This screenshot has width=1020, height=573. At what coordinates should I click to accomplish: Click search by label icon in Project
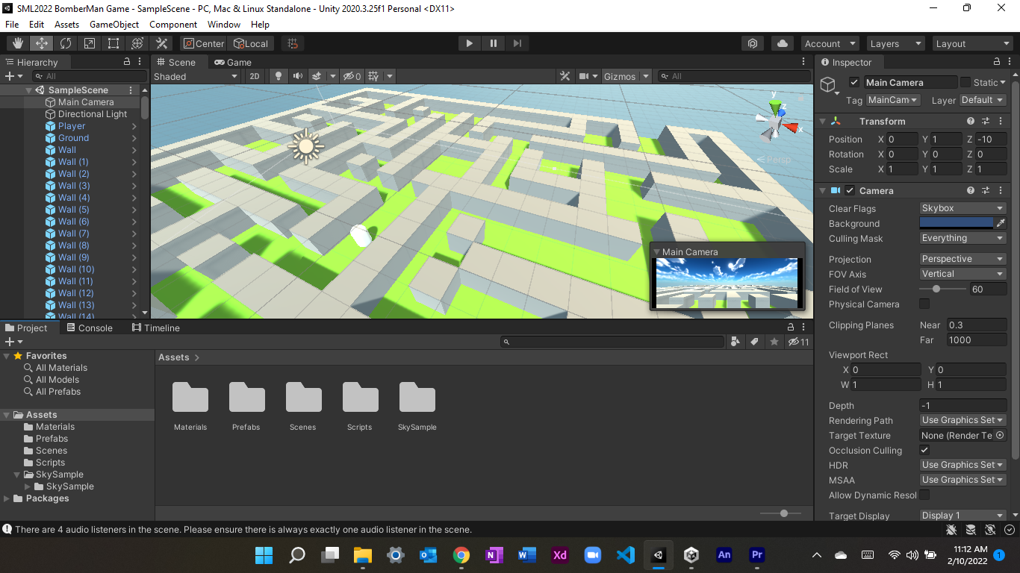pos(755,342)
